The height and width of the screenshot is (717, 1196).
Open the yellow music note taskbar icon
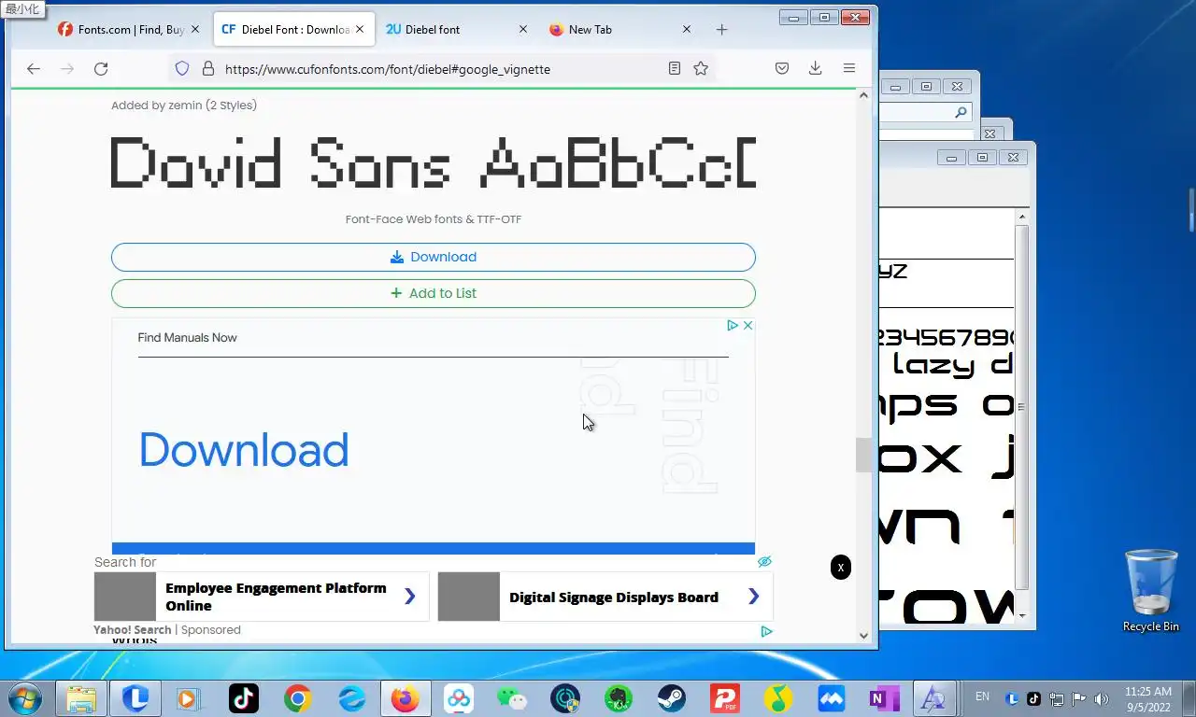pos(778,698)
